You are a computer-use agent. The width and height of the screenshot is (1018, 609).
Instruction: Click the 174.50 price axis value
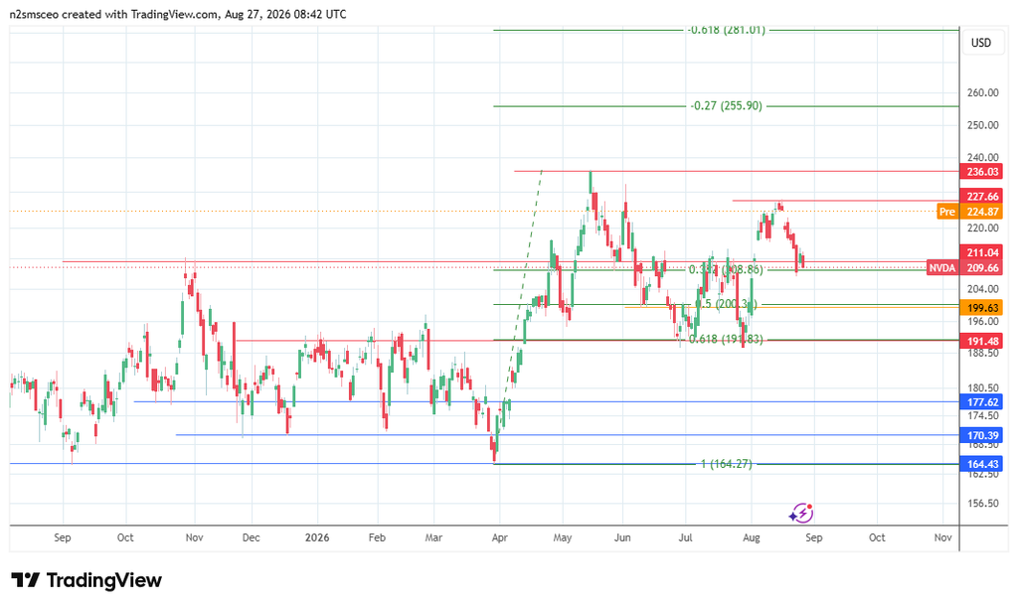[982, 415]
